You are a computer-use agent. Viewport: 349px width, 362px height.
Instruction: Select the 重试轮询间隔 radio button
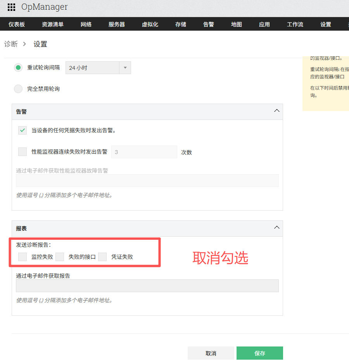click(x=18, y=68)
